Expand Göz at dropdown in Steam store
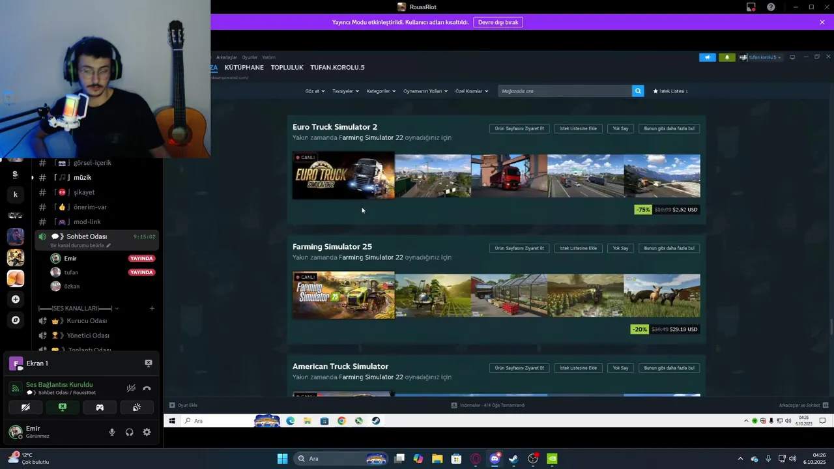 (315, 91)
